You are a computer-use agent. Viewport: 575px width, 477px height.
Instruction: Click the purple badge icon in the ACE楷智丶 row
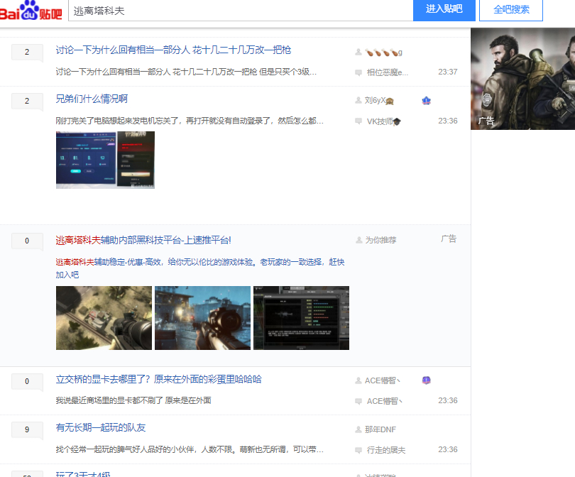tap(426, 380)
